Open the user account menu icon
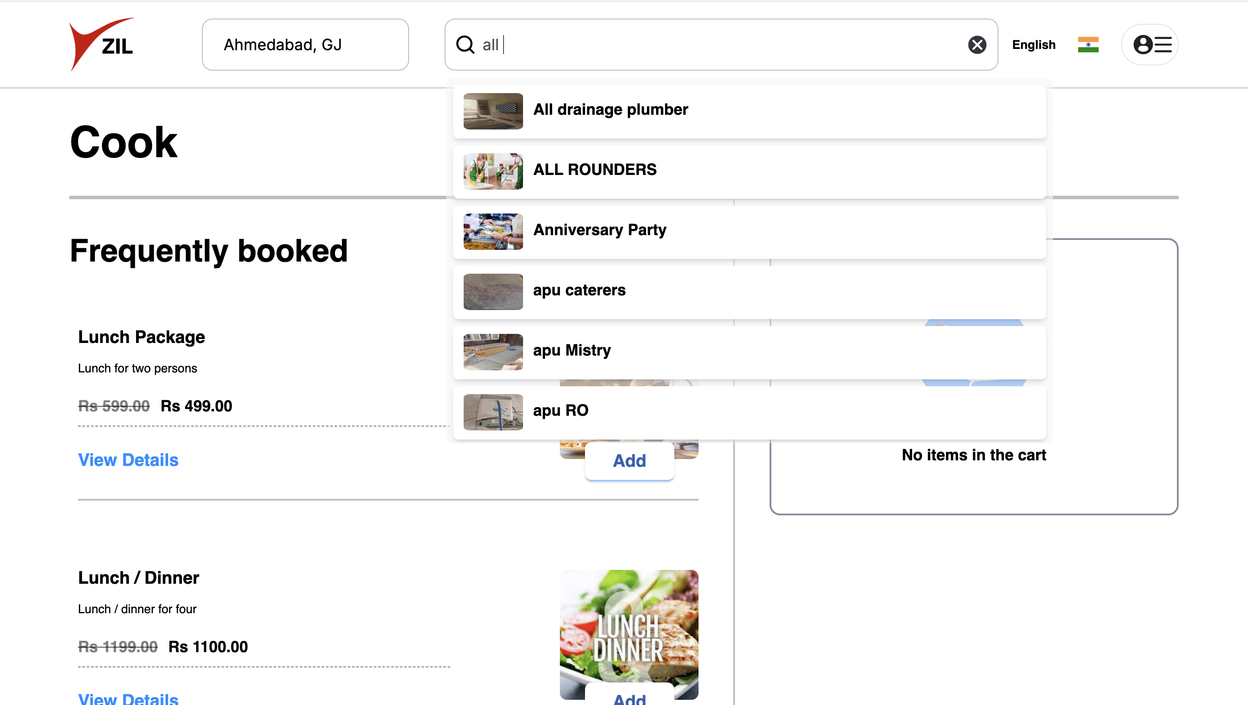This screenshot has height=705, width=1248. (1151, 45)
